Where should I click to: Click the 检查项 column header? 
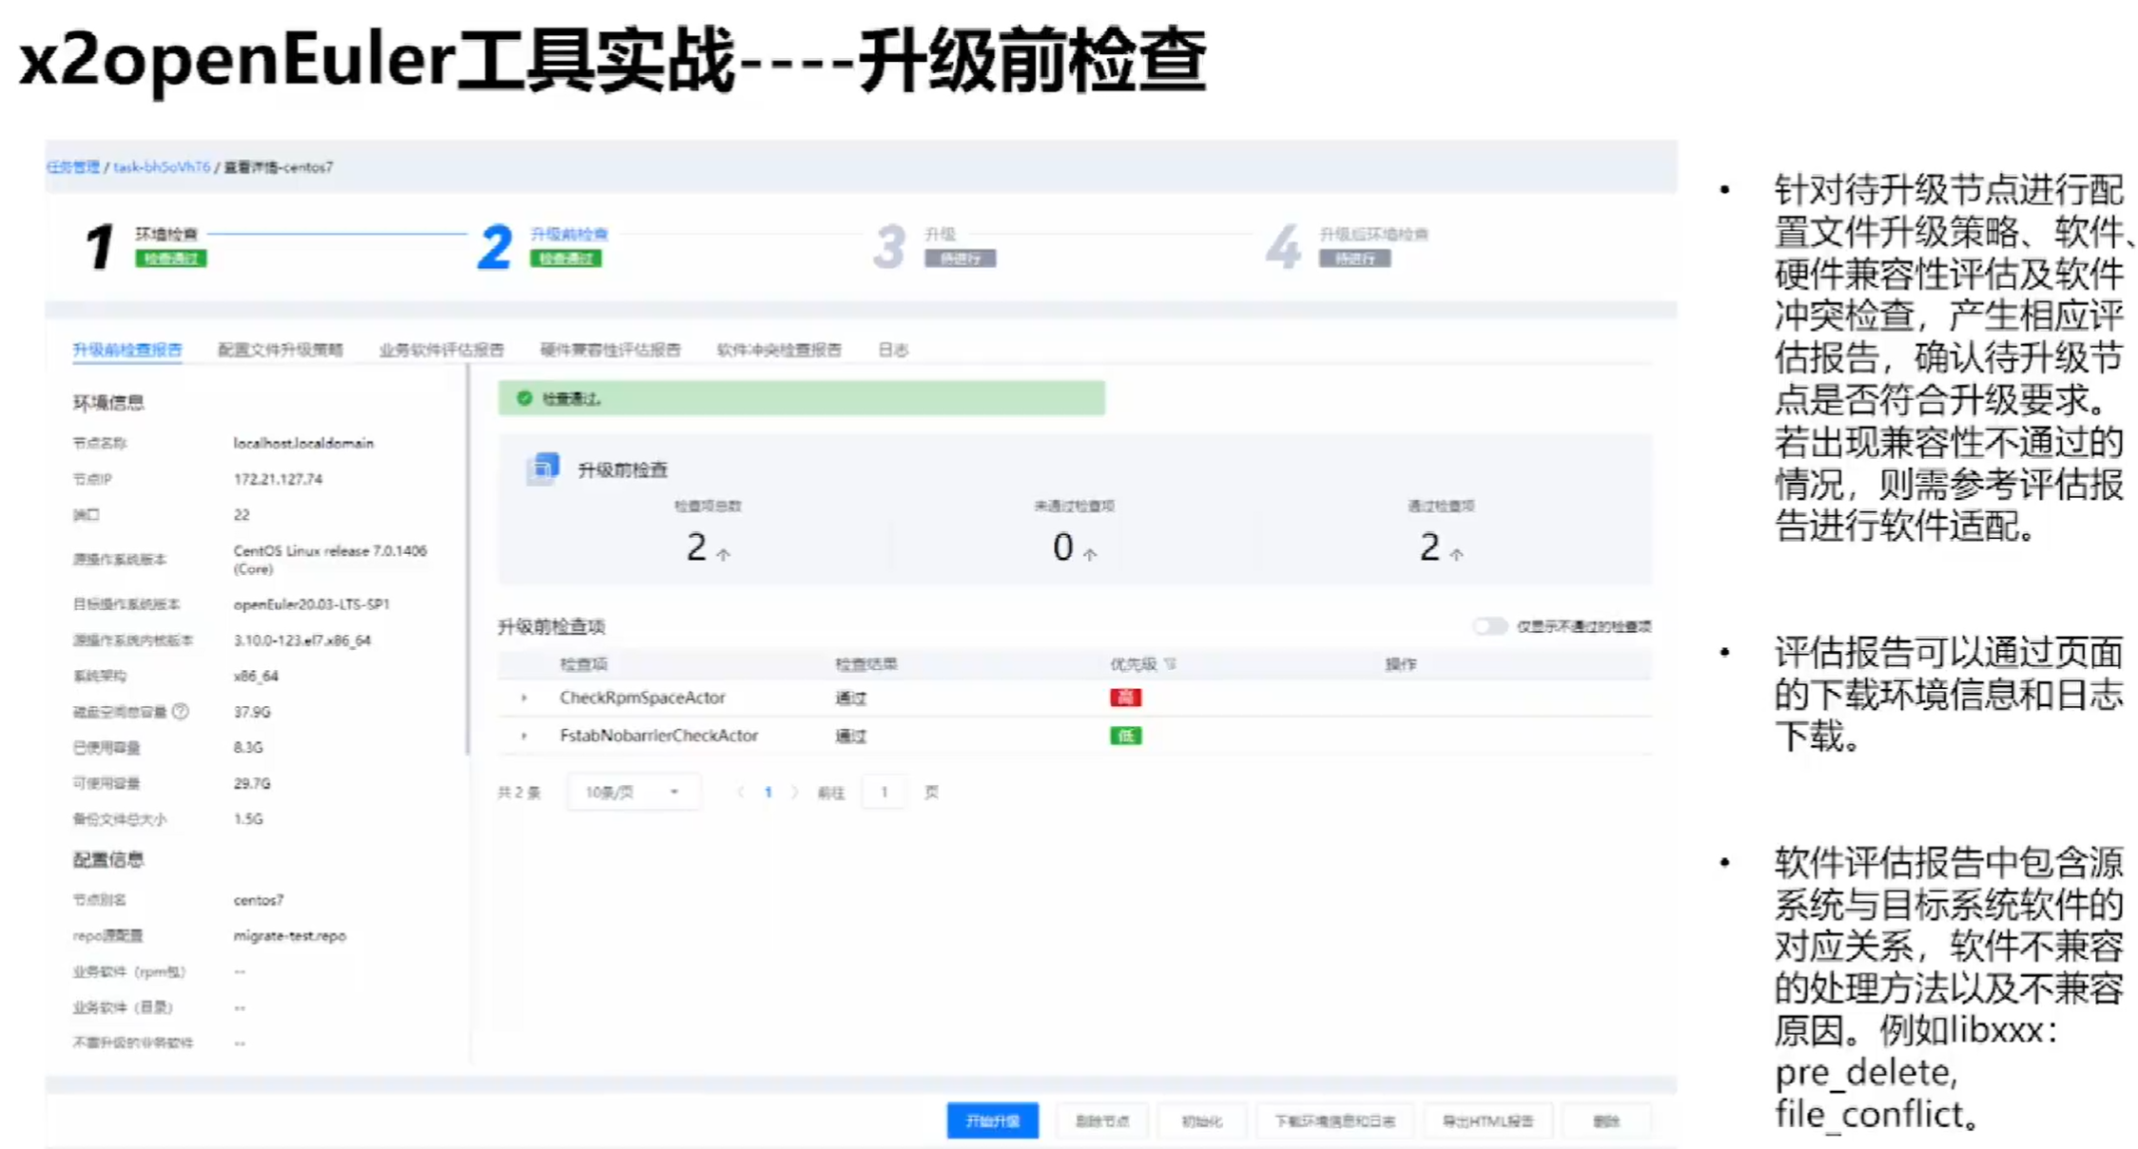[x=583, y=664]
